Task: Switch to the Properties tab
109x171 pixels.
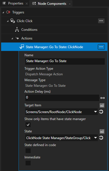Action: (16, 3)
